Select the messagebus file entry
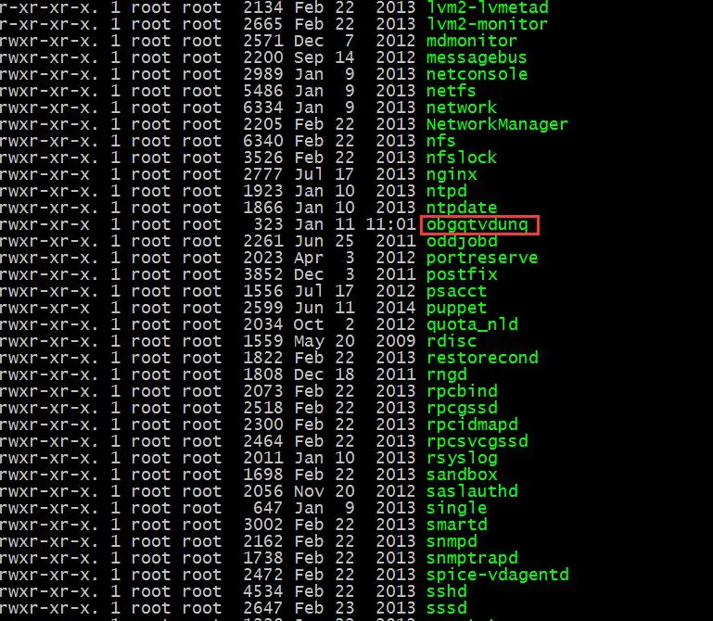Screen dimensions: 713x621 [x=477, y=57]
